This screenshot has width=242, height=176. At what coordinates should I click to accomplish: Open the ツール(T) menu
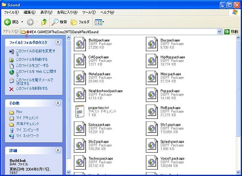(x=89, y=12)
